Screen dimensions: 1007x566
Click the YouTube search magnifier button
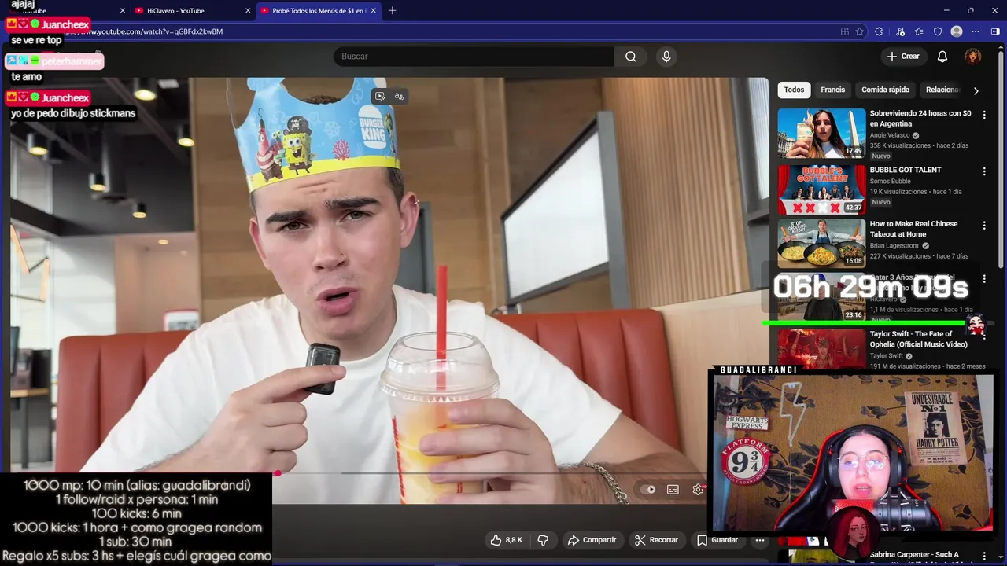point(631,57)
